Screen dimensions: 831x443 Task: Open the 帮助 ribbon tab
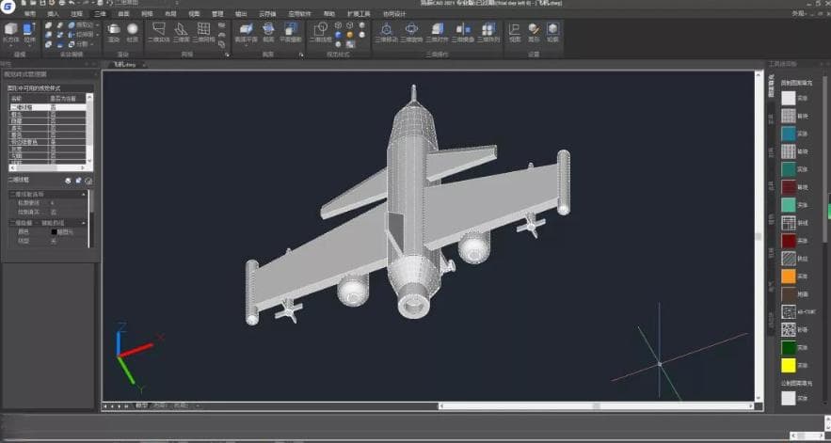click(329, 14)
